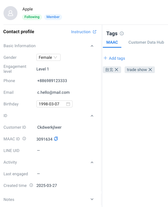This screenshot has height=207, width=168.
Task: Remove the 台北 tag
Action: (x=116, y=70)
